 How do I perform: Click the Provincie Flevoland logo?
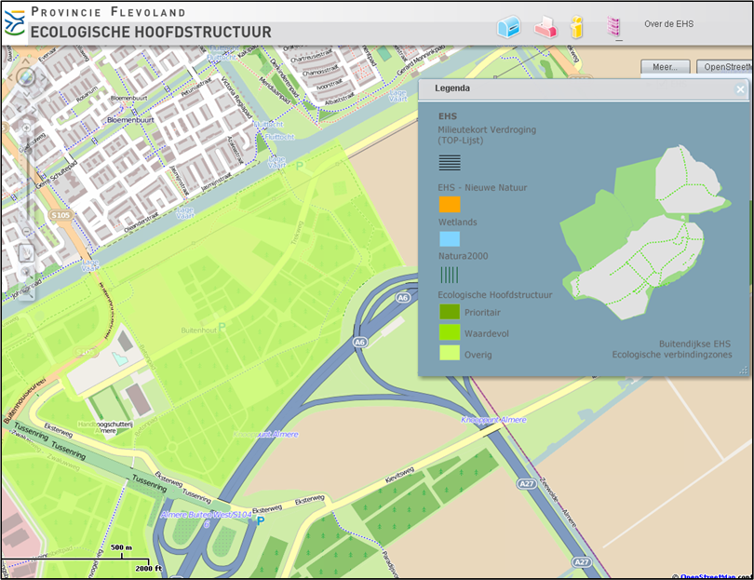click(15, 21)
